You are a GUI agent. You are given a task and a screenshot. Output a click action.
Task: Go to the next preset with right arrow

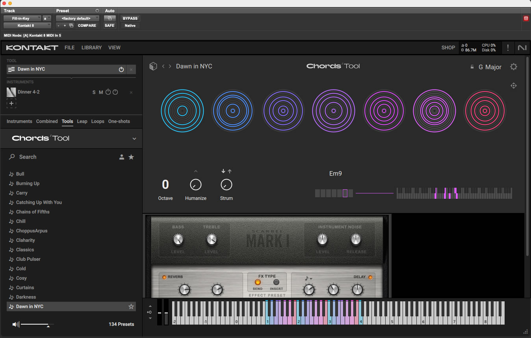170,66
